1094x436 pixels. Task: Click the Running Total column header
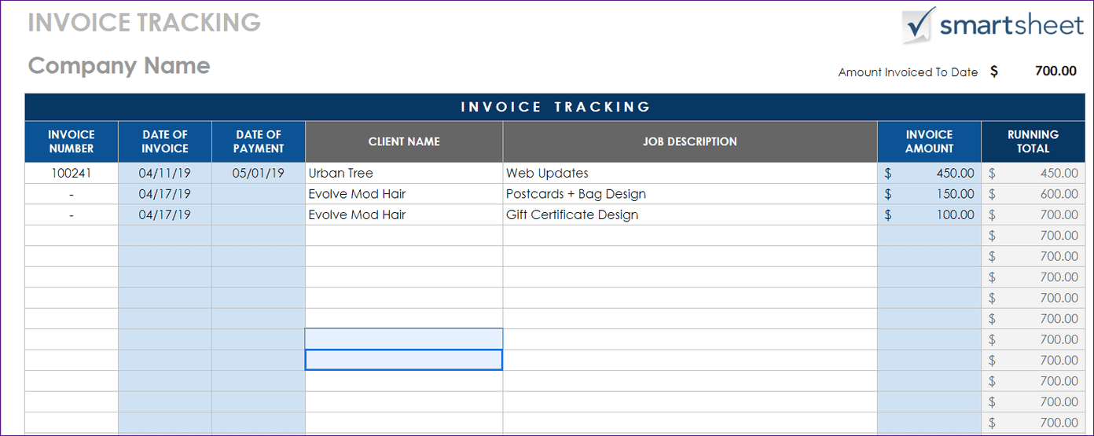coord(1033,141)
